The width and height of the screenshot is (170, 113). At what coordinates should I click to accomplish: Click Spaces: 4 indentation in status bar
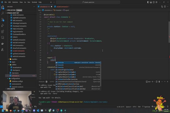[128, 107]
